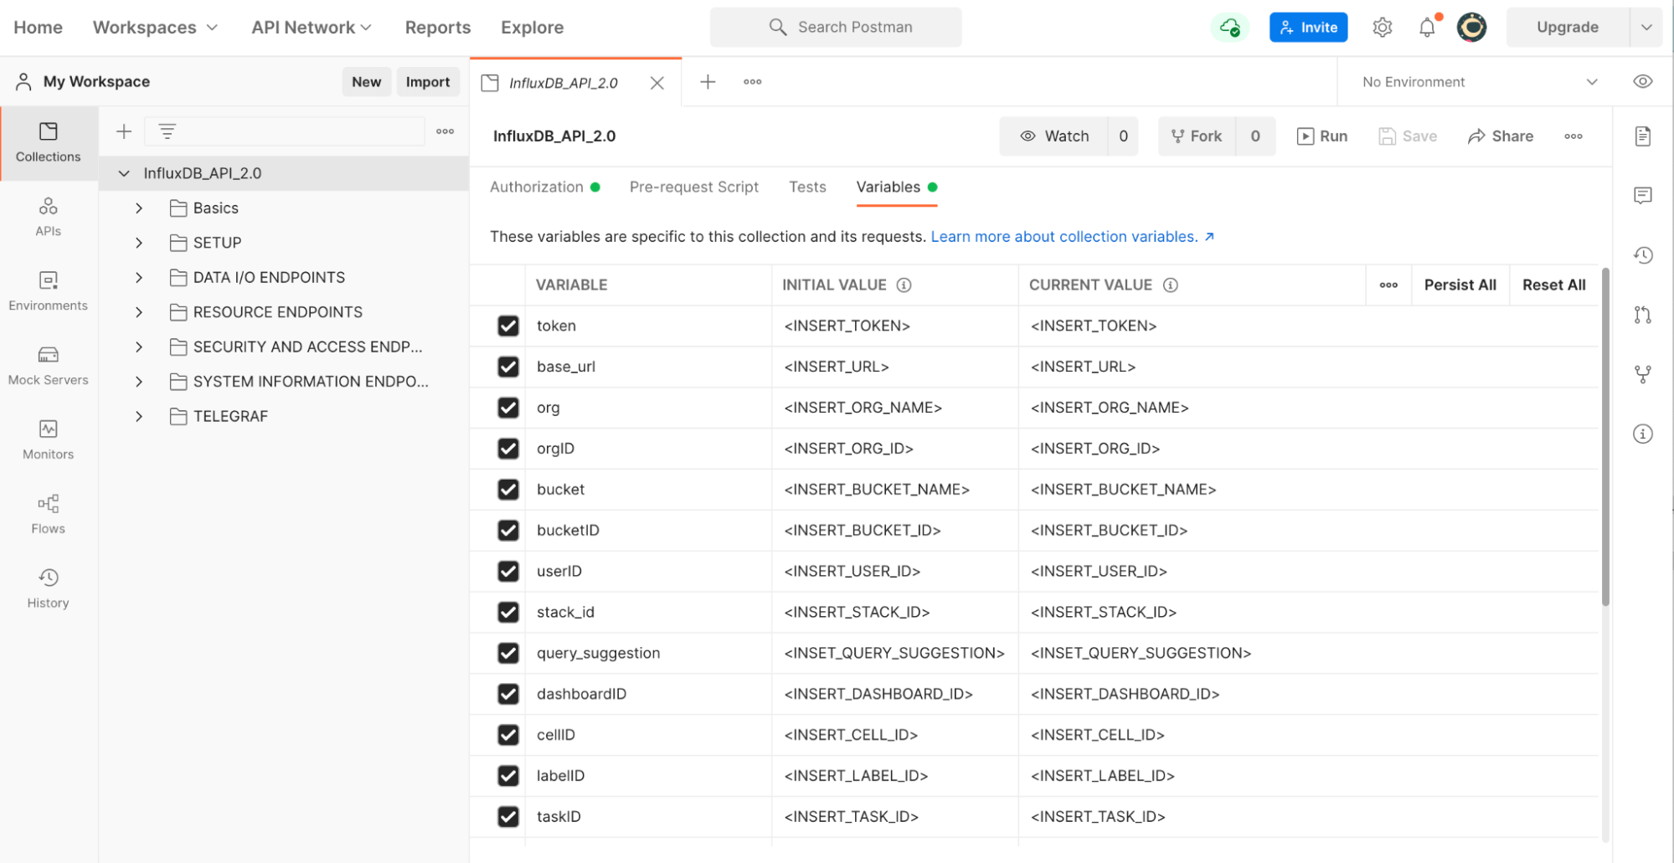
Task: Open the Monitors section
Action: (48, 439)
